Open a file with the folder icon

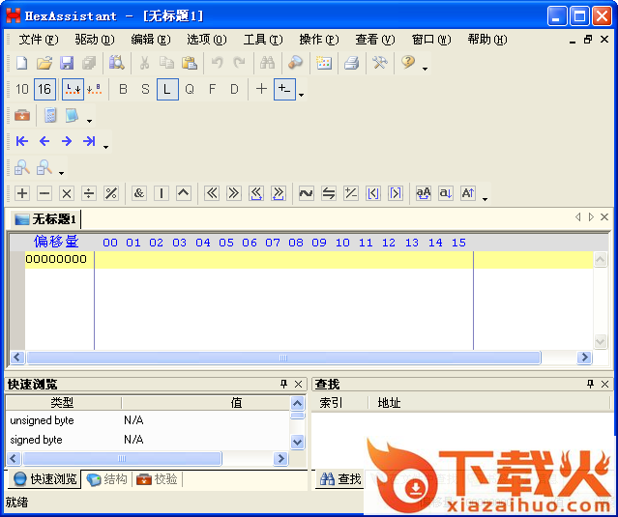44,63
